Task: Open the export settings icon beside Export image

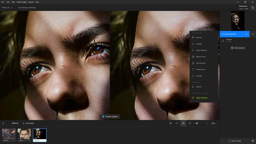Action: point(253,141)
